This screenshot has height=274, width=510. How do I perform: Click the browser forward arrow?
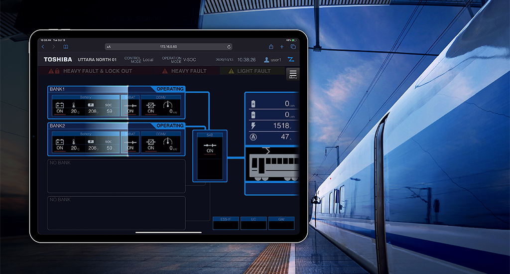coord(54,47)
